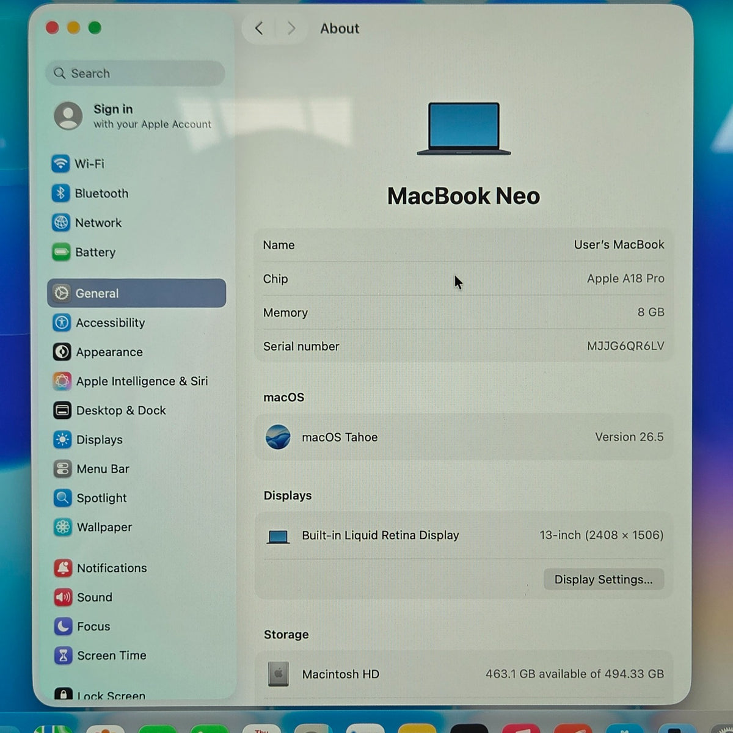Click 13-inch (2408 × 1506) resolution text
This screenshot has width=733, height=733.
pos(601,535)
